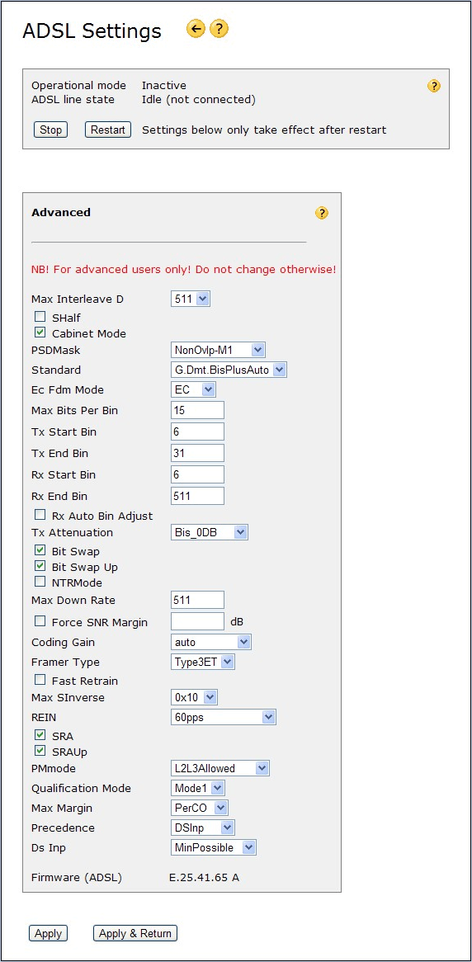
Task: Open help icon beside ADSL Settings title
Action: (x=219, y=29)
